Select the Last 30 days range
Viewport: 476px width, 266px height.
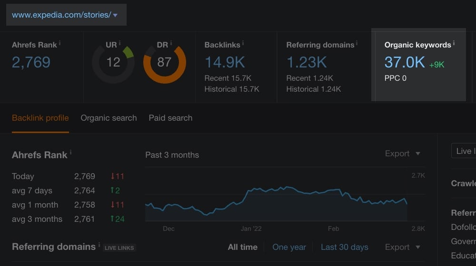(x=344, y=247)
